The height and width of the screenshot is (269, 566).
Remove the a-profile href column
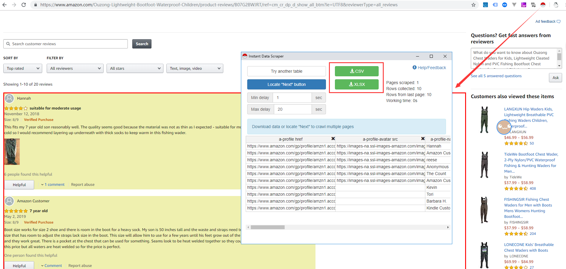coord(333,139)
